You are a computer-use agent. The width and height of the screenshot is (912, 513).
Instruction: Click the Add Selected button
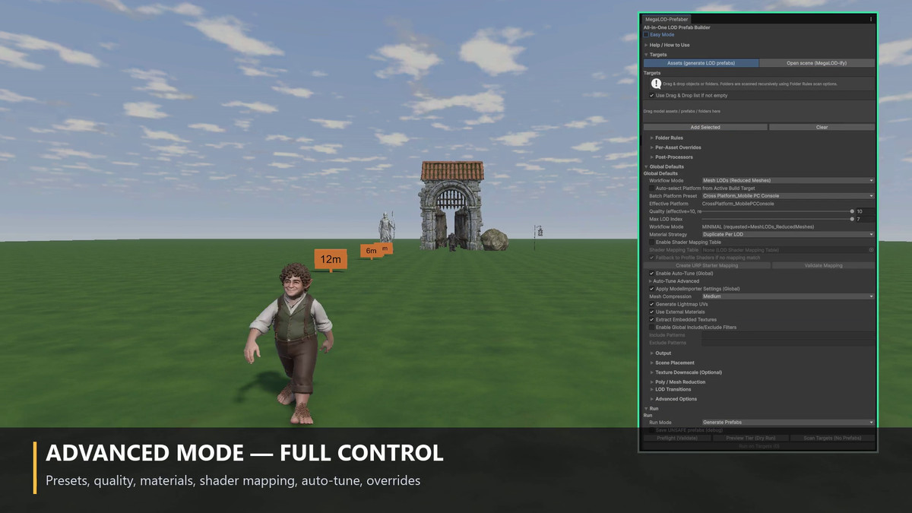(x=705, y=128)
